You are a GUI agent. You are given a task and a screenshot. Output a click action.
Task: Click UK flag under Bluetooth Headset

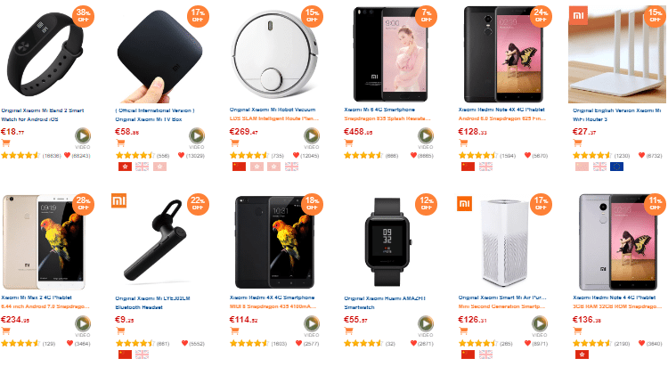[142, 355]
